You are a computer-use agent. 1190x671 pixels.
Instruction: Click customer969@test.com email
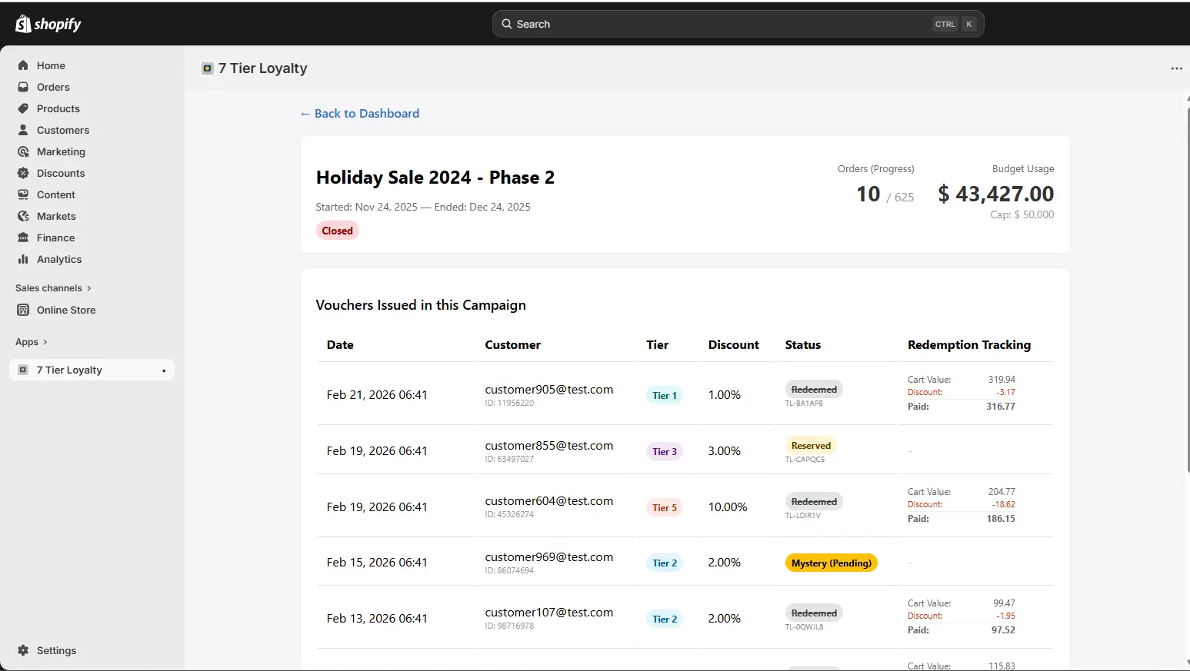click(x=548, y=557)
